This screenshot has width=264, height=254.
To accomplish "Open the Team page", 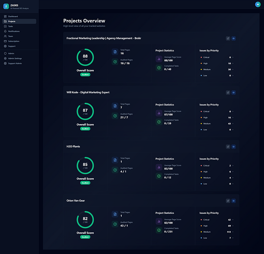I will click(19, 36).
